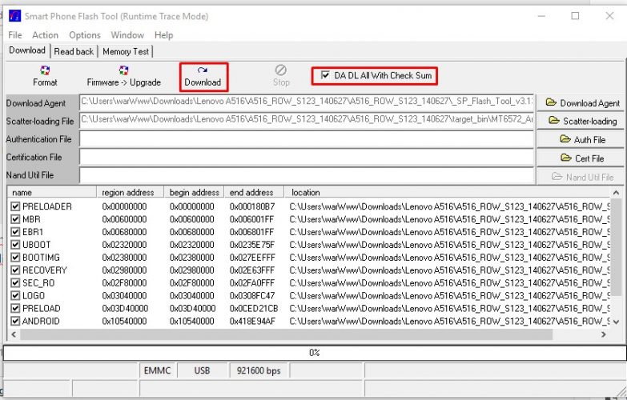The height and width of the screenshot is (400, 627).
Task: Click 921600 bps baud rate status
Action: coord(259,371)
